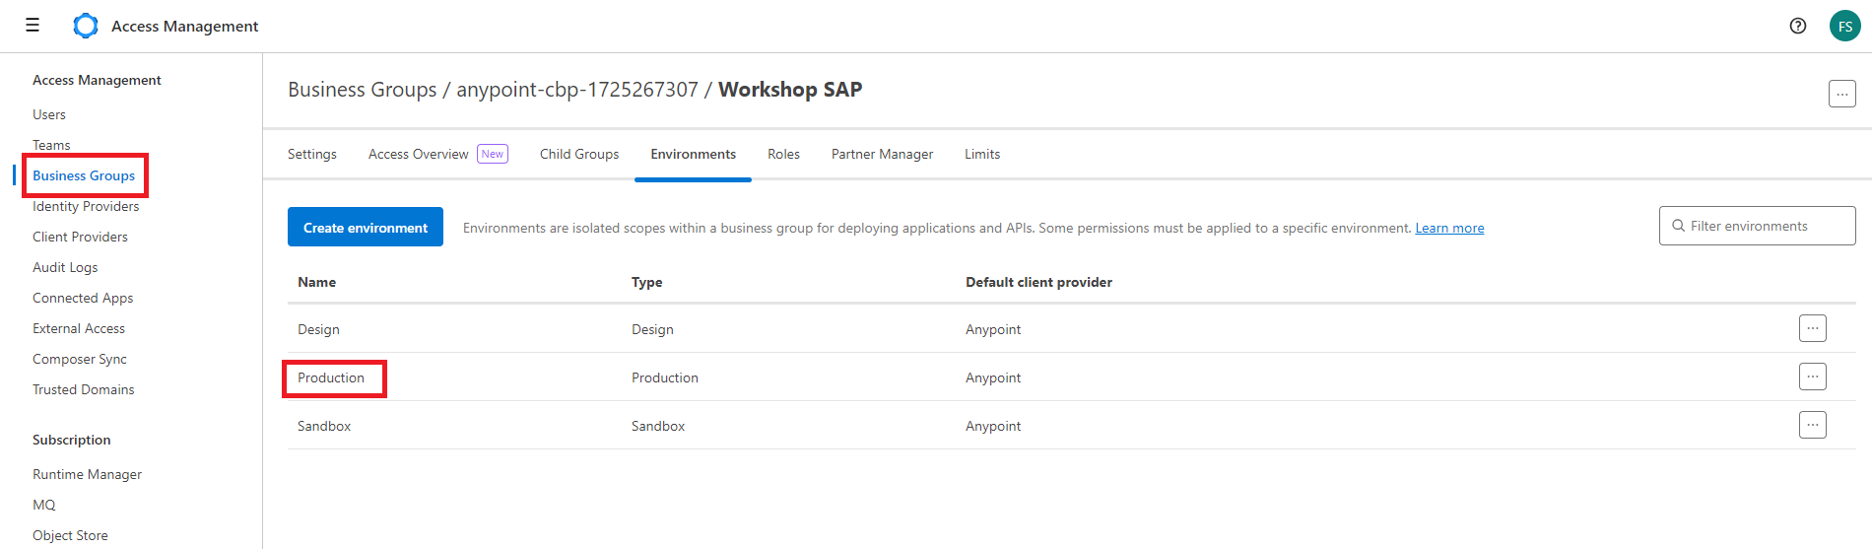Open the Production environment name
Screen dimensions: 1872x549
[x=331, y=377]
